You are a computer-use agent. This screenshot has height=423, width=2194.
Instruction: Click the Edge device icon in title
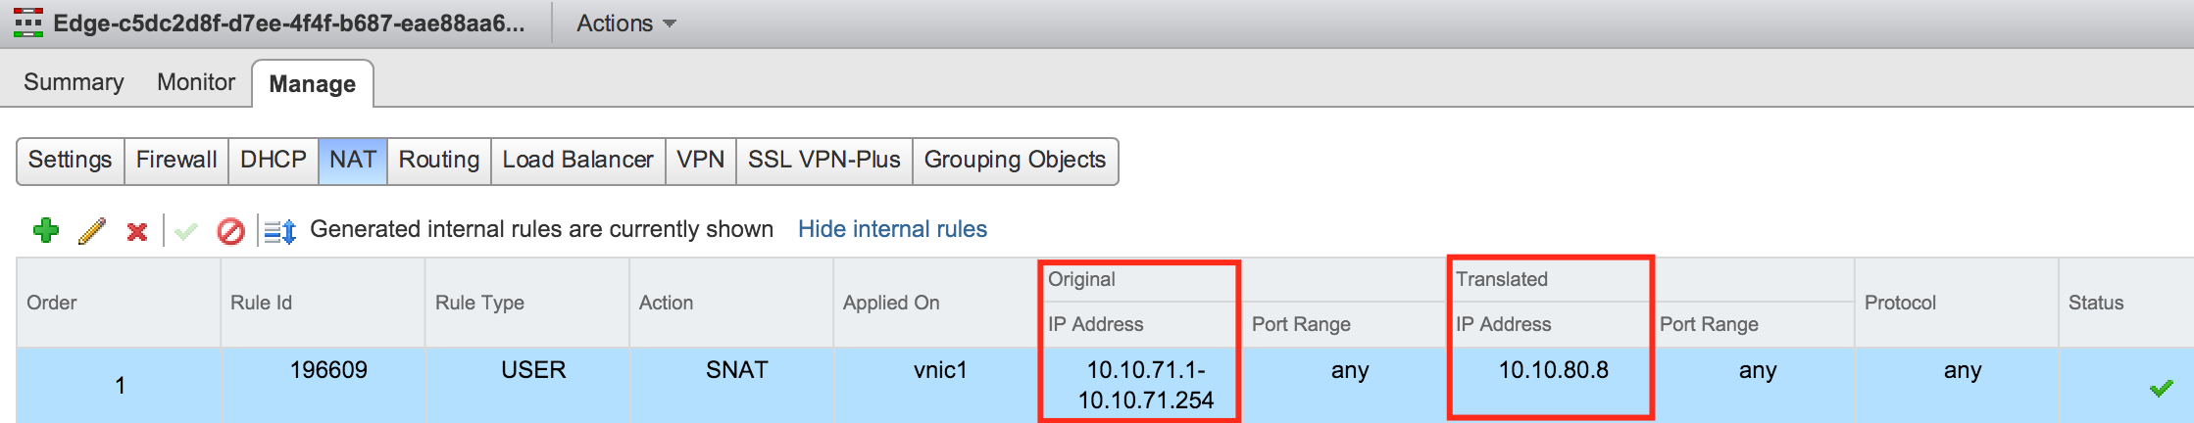pyautogui.click(x=28, y=23)
